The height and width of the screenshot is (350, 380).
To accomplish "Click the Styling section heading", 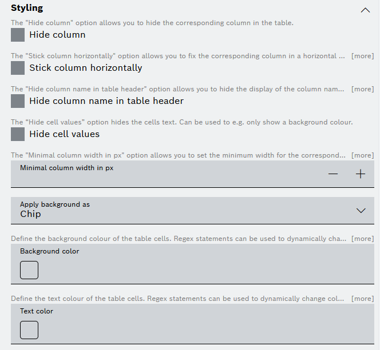I will pos(27,8).
